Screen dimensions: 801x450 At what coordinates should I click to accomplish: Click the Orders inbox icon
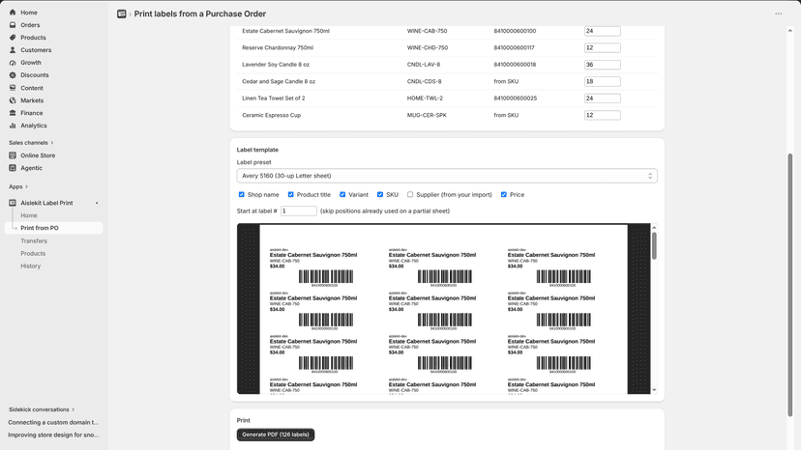13,25
